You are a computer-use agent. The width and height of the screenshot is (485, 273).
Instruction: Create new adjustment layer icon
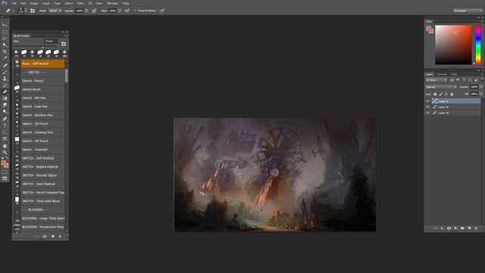pyautogui.click(x=455, y=228)
